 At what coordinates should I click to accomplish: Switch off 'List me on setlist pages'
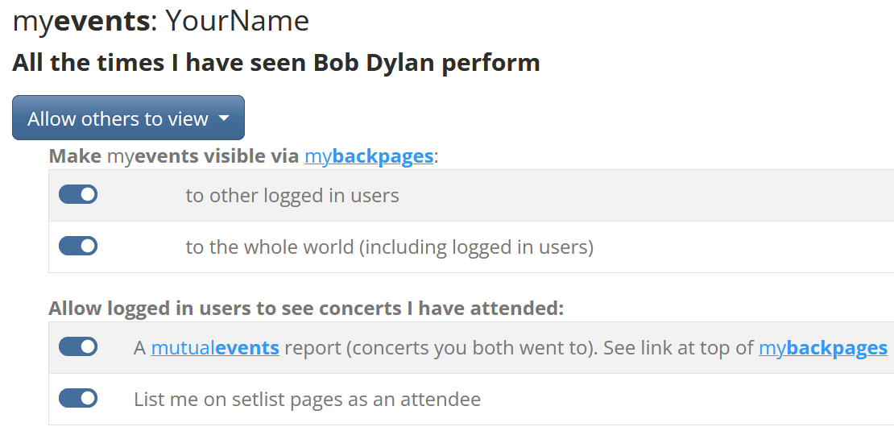click(x=78, y=399)
